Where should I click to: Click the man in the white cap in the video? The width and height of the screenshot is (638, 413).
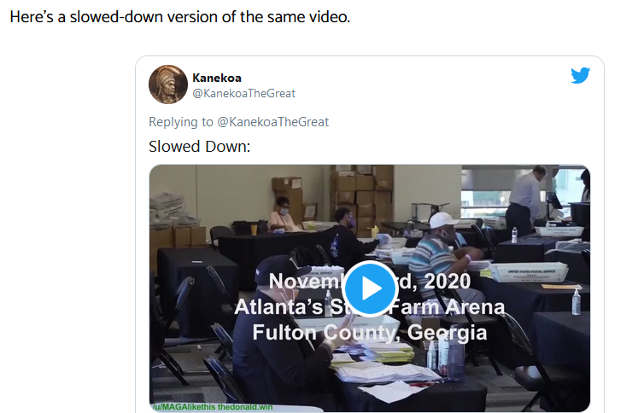442,252
